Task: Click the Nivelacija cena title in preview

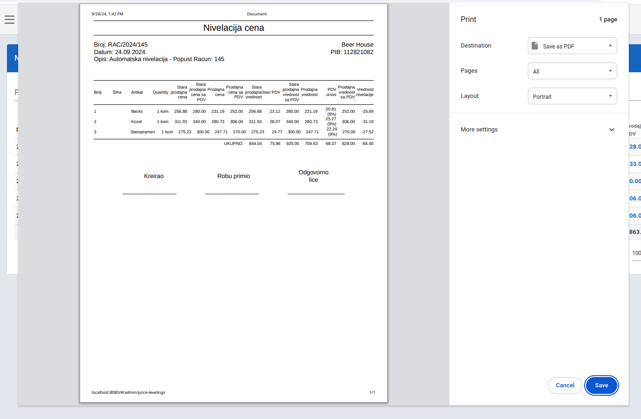Action: pyautogui.click(x=233, y=28)
